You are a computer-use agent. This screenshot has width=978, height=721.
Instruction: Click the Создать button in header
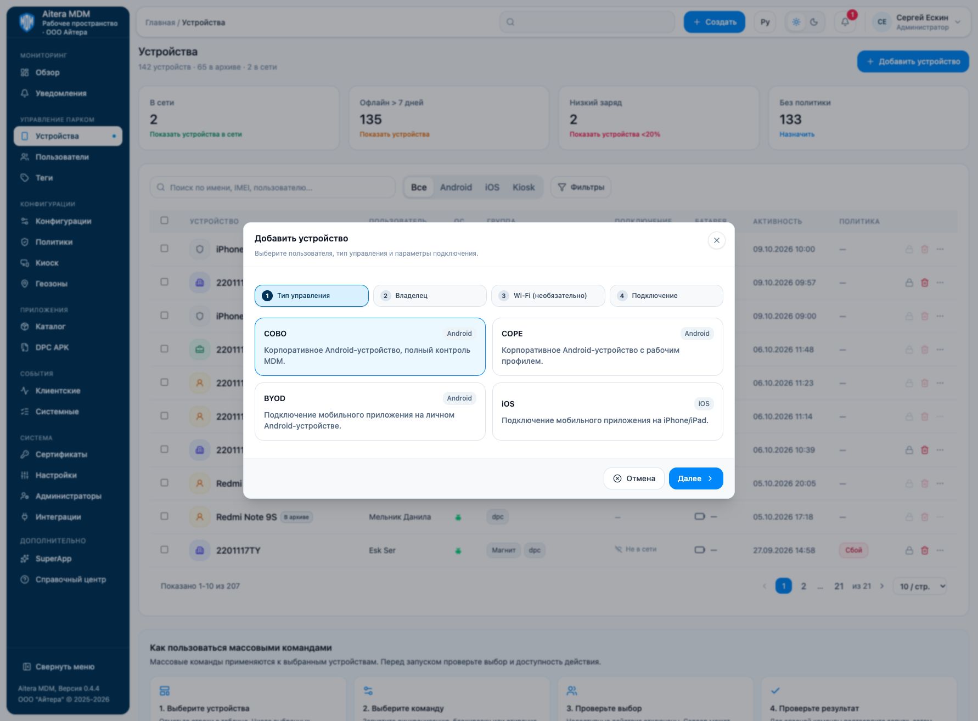(x=714, y=22)
